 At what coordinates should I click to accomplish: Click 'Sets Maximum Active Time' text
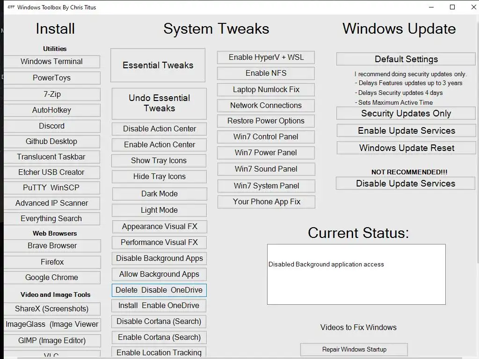394,102
